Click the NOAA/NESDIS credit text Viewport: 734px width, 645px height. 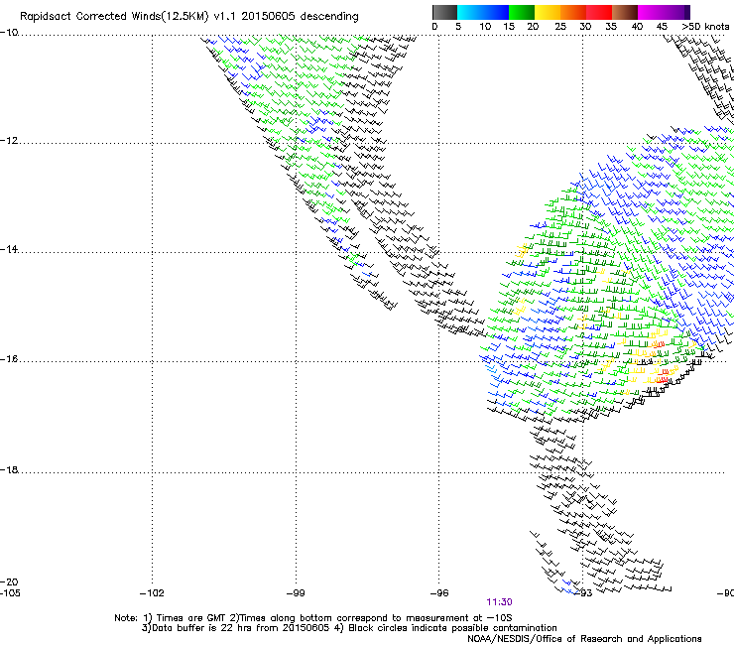[x=584, y=639]
